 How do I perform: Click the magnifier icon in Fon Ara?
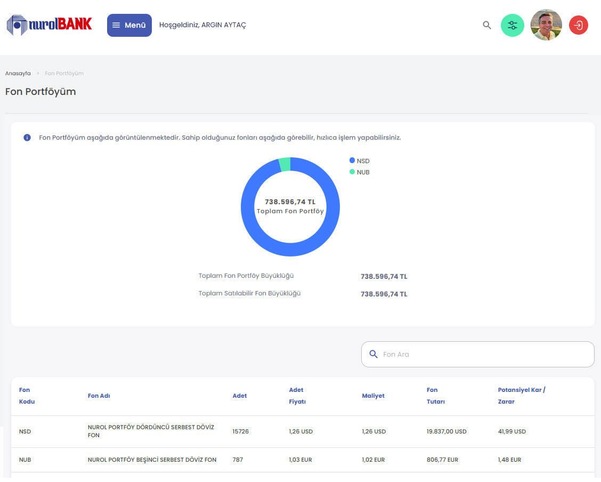pos(373,355)
